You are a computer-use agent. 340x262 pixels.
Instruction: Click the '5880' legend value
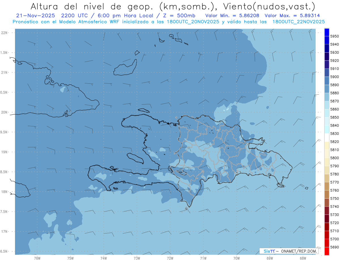334,93
